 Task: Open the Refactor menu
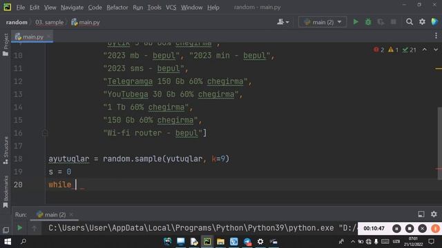(117, 8)
